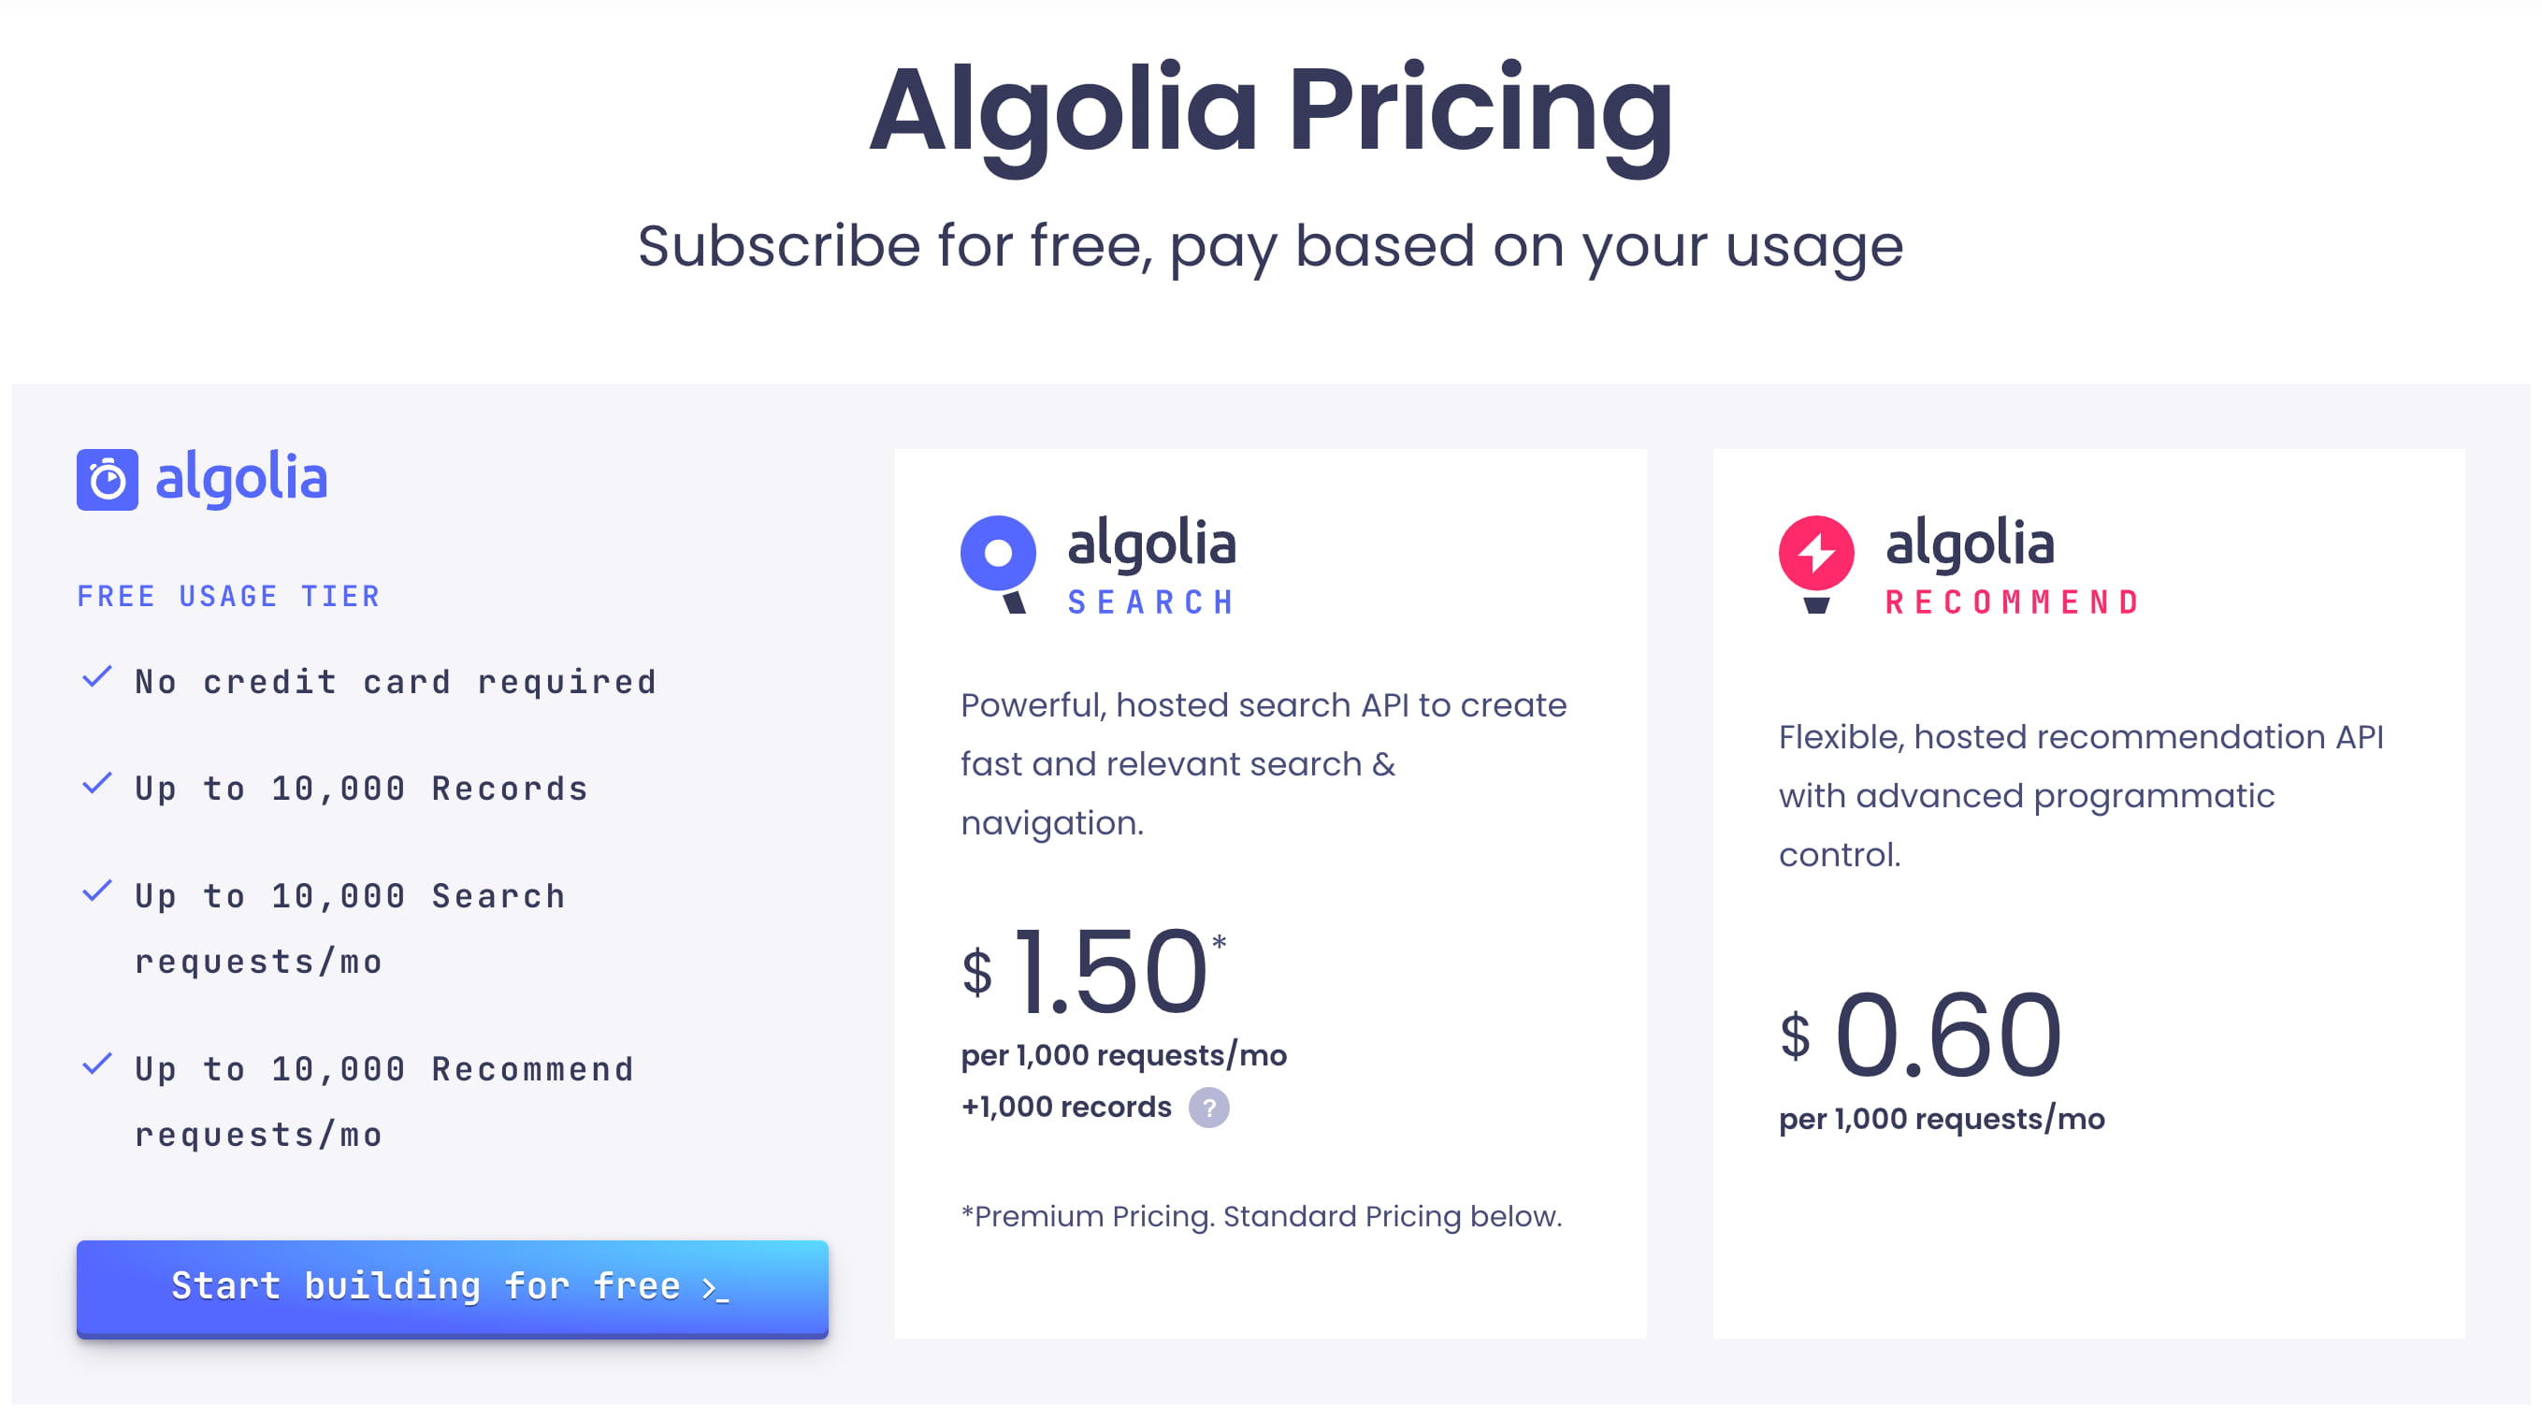Click the hosted search API description
Image resolution: width=2542 pixels, height=1420 pixels.
1264,762
